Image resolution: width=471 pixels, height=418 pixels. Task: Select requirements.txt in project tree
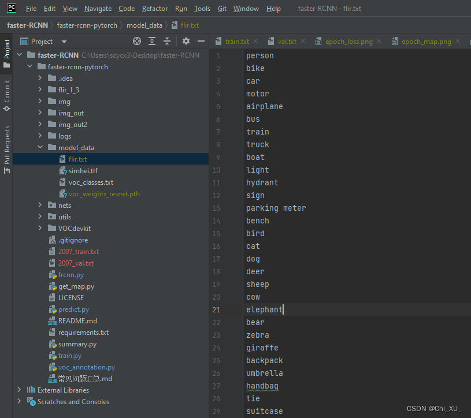pos(83,333)
